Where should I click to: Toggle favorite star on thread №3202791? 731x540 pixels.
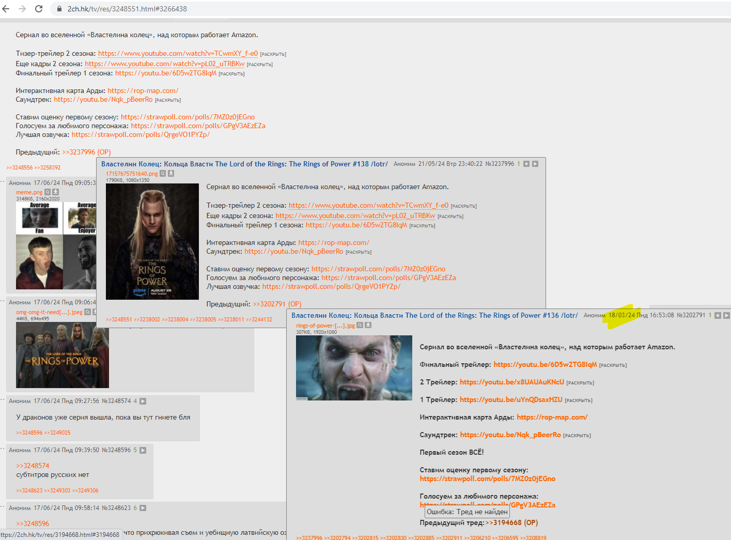point(718,315)
